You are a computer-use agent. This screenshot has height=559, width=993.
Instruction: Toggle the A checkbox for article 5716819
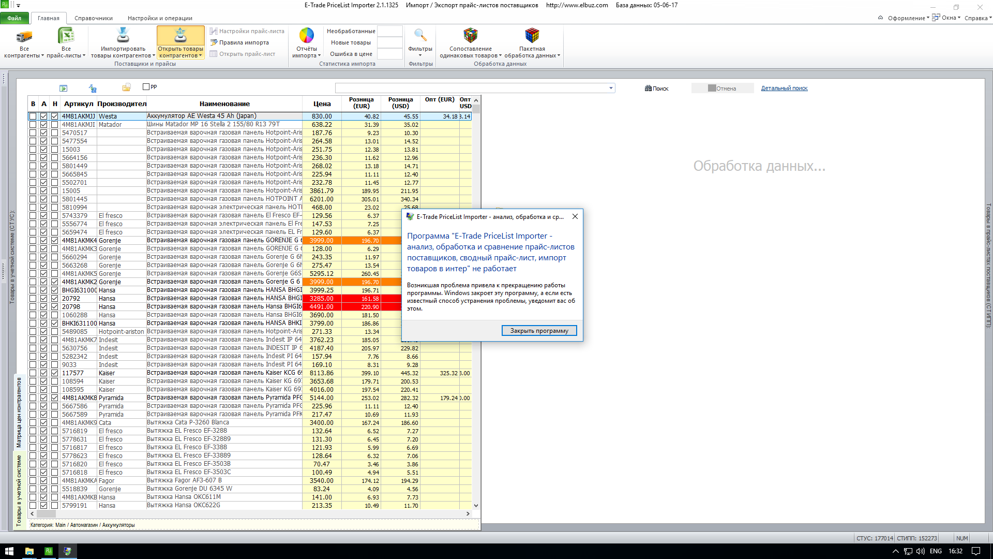coord(44,431)
